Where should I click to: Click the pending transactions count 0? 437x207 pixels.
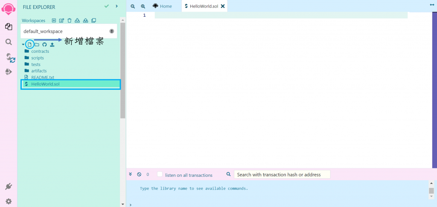point(148,175)
